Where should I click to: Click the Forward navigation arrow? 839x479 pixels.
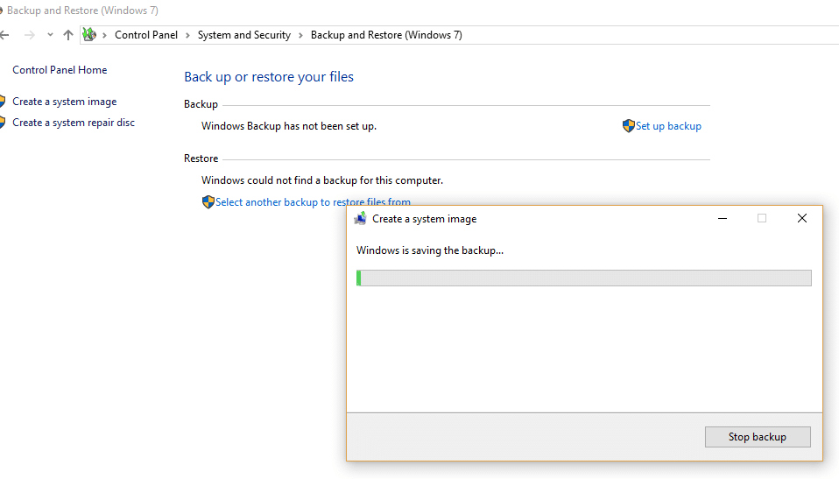[29, 35]
